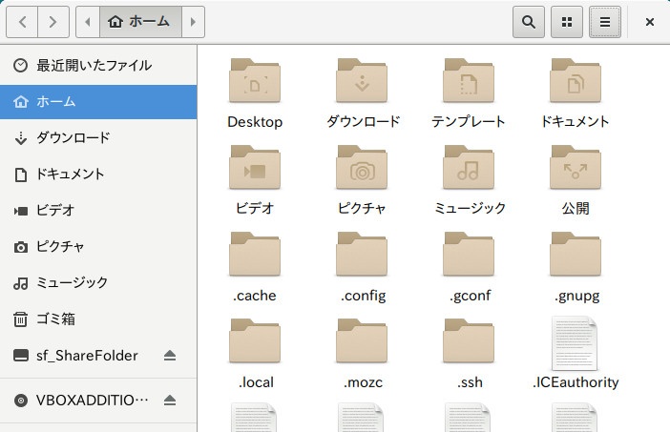The image size is (670, 432).
Task: Open the hamburger list menu button
Action: [x=605, y=22]
